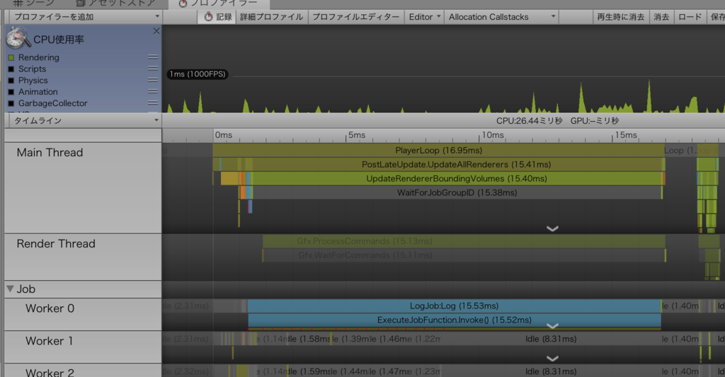Grab the Rendering reorder handle
The height and width of the screenshot is (377, 725).
point(153,57)
